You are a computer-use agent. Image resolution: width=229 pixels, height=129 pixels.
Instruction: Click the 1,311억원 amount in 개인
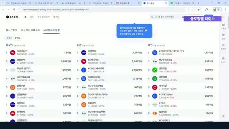(x=209, y=53)
